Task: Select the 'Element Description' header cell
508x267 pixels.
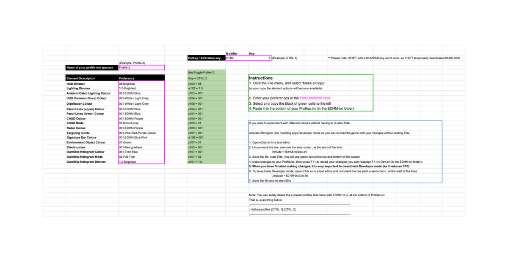Action: pos(92,78)
